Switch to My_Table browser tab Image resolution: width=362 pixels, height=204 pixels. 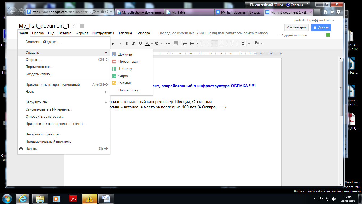190,12
